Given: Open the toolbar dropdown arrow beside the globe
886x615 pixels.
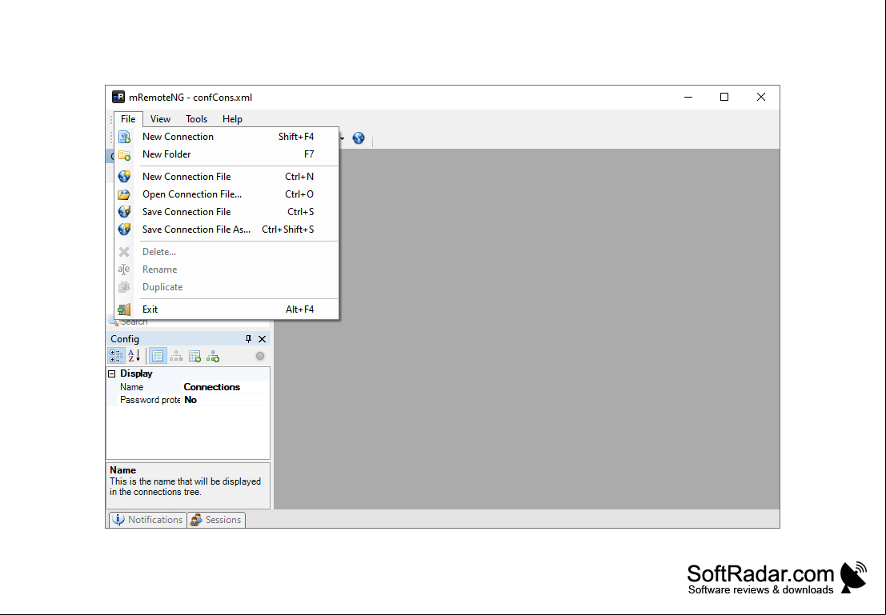Looking at the screenshot, I should [x=342, y=138].
